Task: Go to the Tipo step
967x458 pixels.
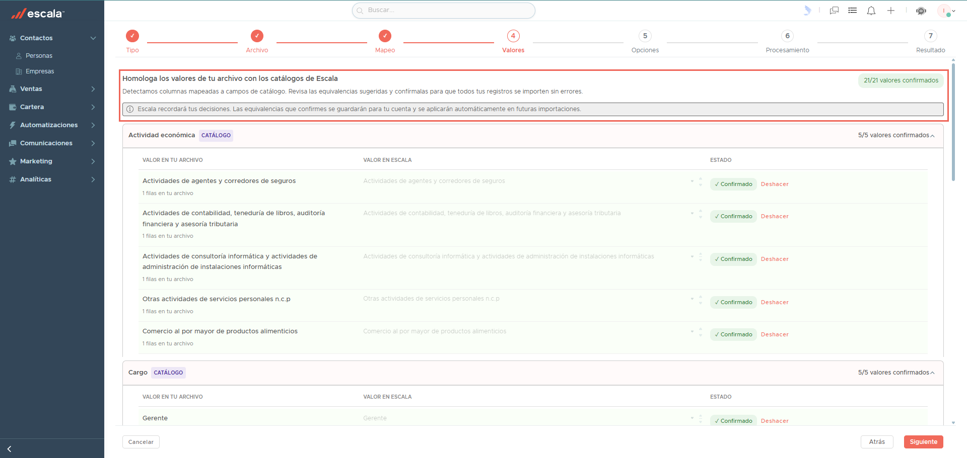Action: pos(132,41)
